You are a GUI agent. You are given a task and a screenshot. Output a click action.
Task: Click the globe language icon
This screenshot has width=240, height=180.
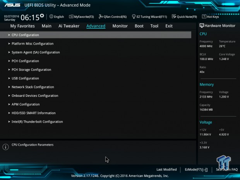point(51,17)
